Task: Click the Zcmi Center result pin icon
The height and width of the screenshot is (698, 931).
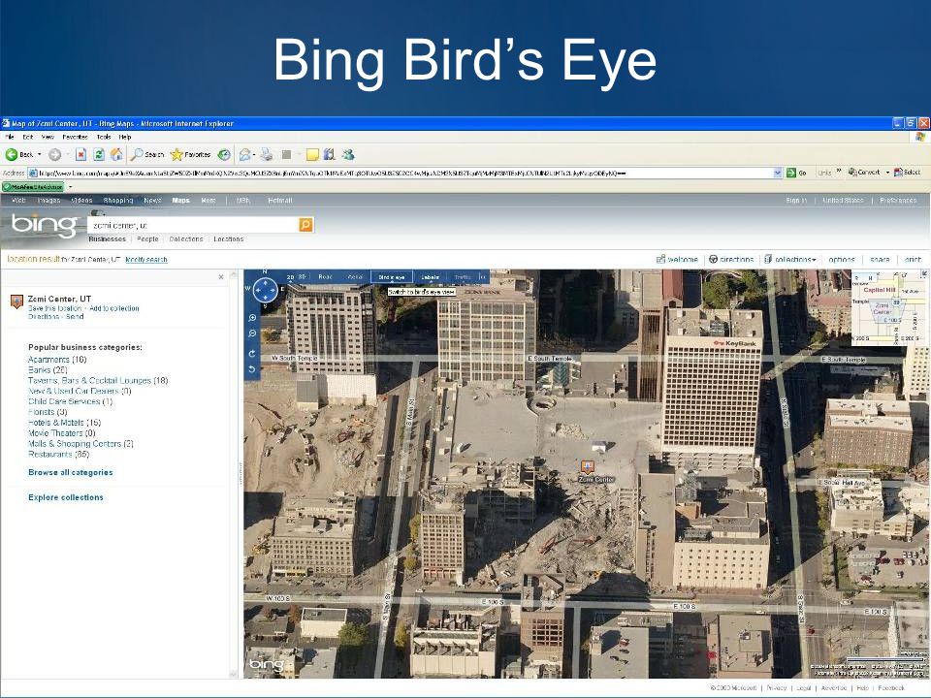Action: [x=16, y=302]
